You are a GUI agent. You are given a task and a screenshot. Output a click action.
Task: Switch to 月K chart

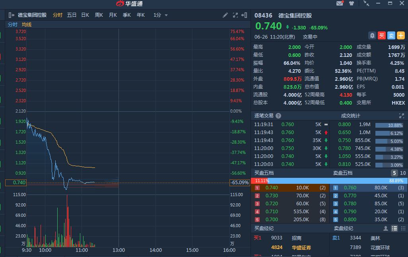click(113, 15)
